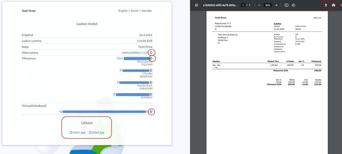Rotate the PDF document
342x154 pixels.
[x=293, y=5]
